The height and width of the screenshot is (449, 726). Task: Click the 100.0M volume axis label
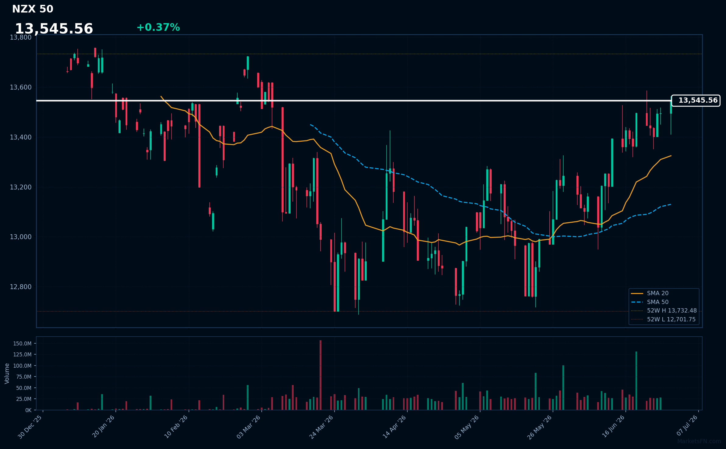22,366
